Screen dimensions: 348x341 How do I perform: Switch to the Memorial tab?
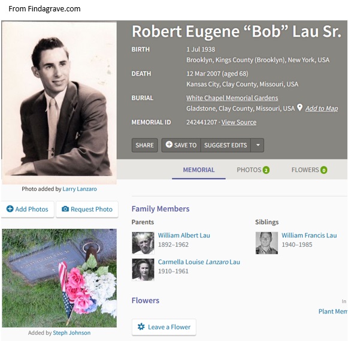[199, 170]
